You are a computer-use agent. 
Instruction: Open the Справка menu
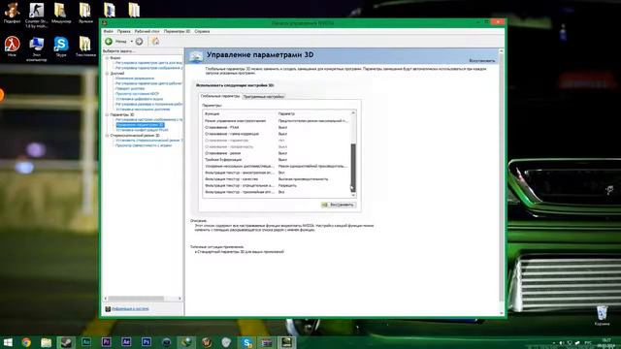click(202, 31)
